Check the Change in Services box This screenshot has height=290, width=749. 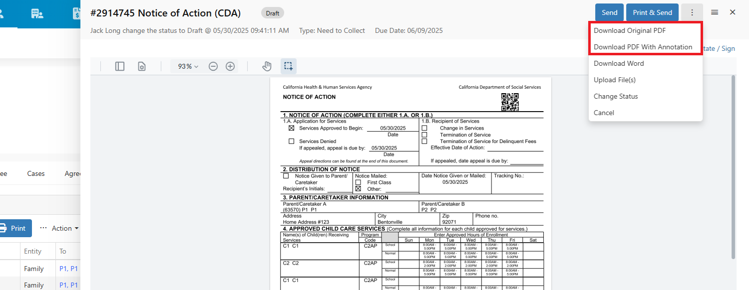[424, 128]
